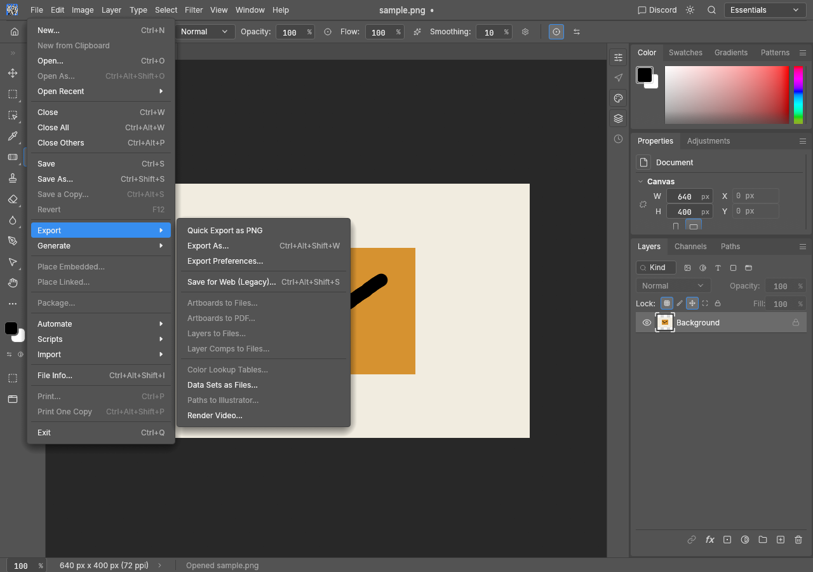Add a layer style with fx
Screen dimensions: 813x572
pos(709,540)
